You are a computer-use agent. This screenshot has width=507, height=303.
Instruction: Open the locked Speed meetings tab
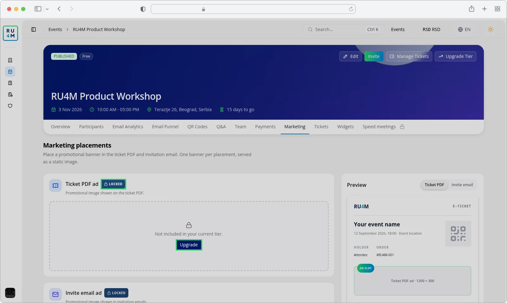point(383,127)
